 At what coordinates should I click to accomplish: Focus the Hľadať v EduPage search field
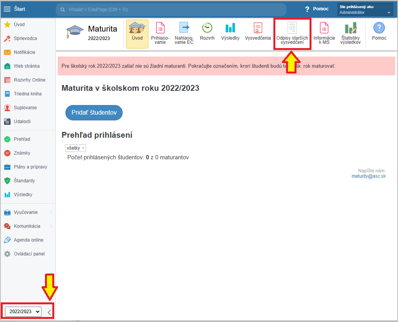click(x=171, y=10)
